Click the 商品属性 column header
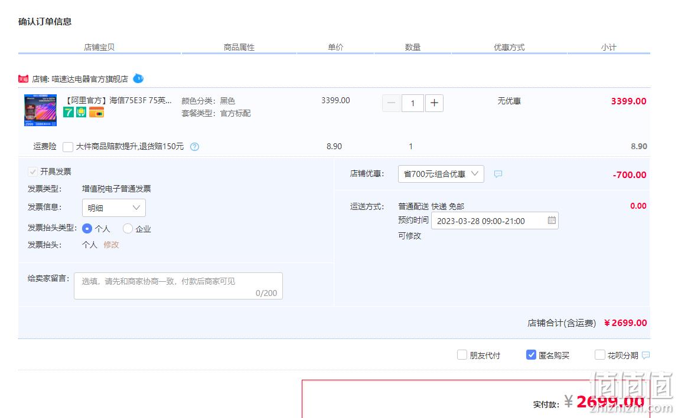The width and height of the screenshot is (678, 418). (239, 47)
